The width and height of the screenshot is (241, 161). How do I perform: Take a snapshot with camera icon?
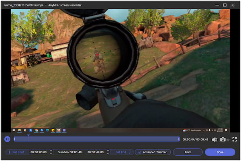click(x=223, y=139)
